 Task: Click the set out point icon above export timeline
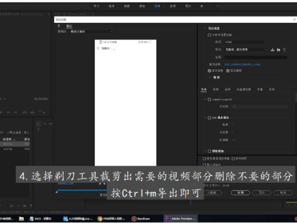104,184
